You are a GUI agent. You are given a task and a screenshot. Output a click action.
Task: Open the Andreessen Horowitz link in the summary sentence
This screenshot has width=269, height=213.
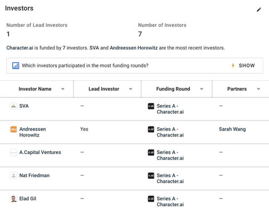[134, 48]
